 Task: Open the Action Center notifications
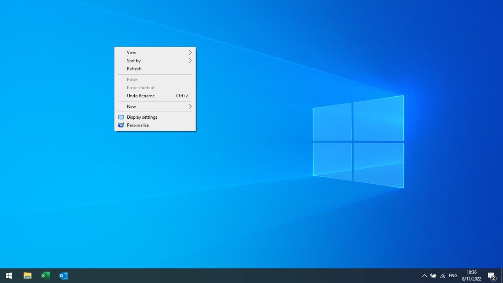492,276
